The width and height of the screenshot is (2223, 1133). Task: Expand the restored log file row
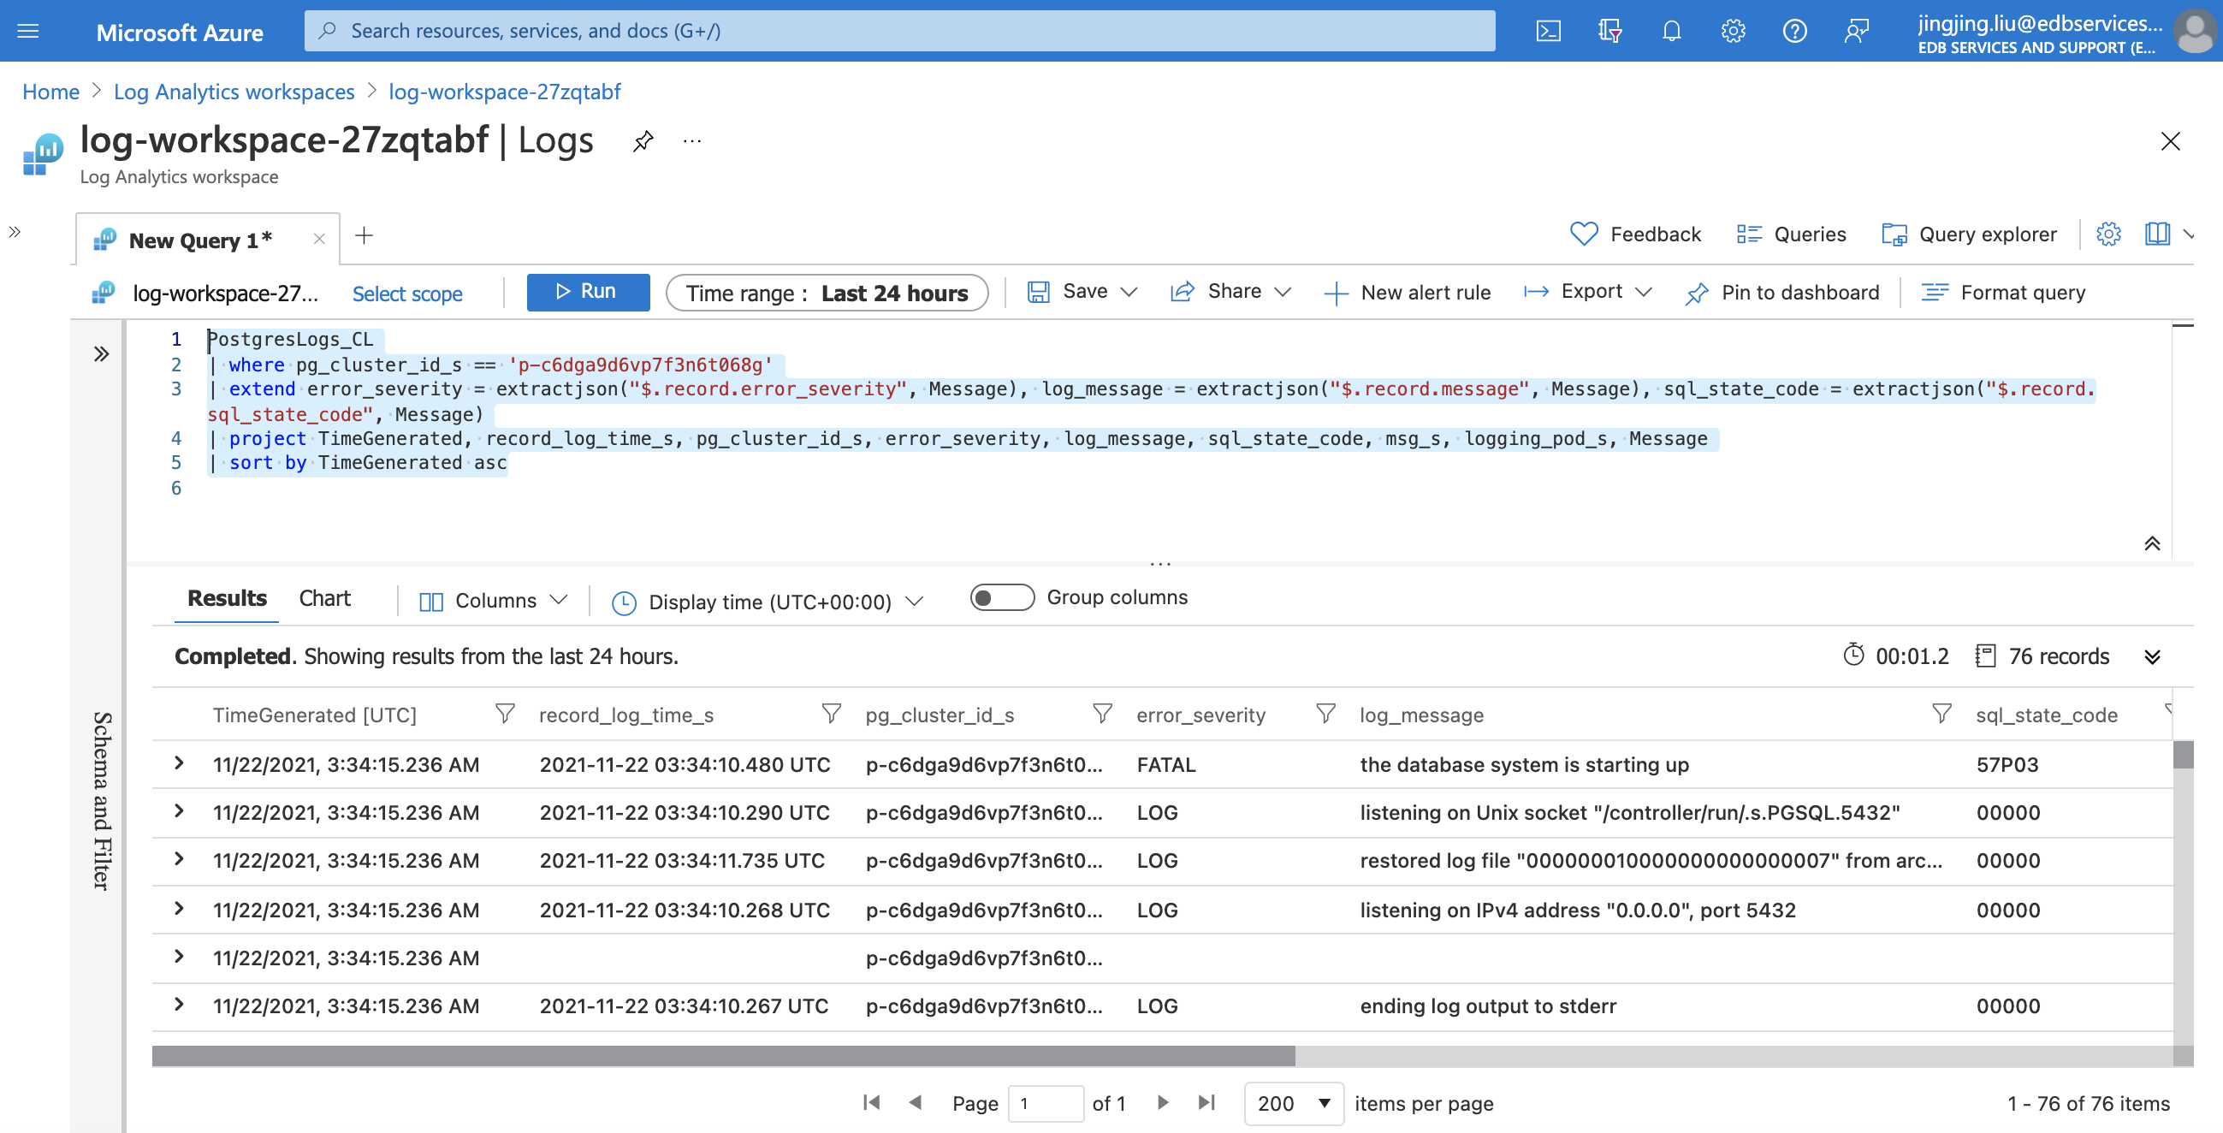pyautogui.click(x=179, y=859)
